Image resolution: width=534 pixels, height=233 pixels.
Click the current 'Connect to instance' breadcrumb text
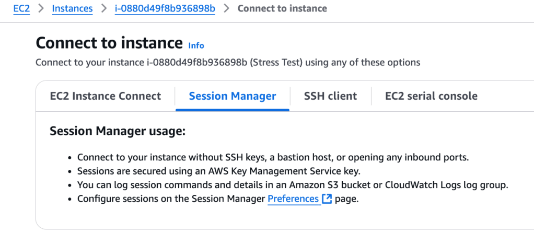click(x=282, y=9)
